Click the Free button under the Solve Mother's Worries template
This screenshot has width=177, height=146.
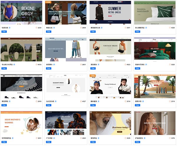click(x=4, y=142)
